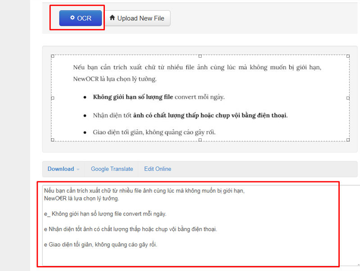Grab the top-left crop selection handle
The height and width of the screenshot is (271, 360).
click(53, 56)
